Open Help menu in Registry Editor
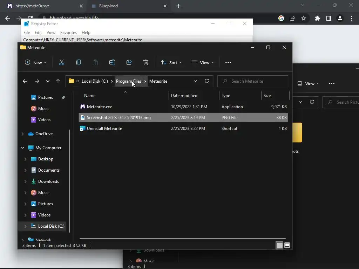The width and height of the screenshot is (359, 269). (x=86, y=33)
